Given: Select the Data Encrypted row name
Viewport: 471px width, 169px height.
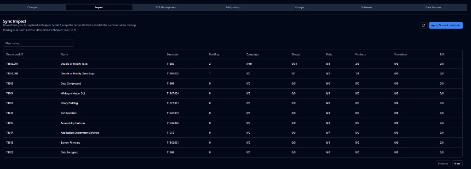Looking at the screenshot, I should [69, 152].
